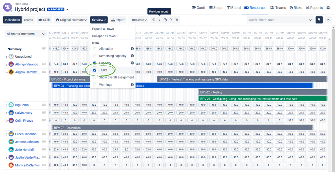335x172 pixels.
Task: Collapse toolbar with the up-chevron button
Action: 328,20
